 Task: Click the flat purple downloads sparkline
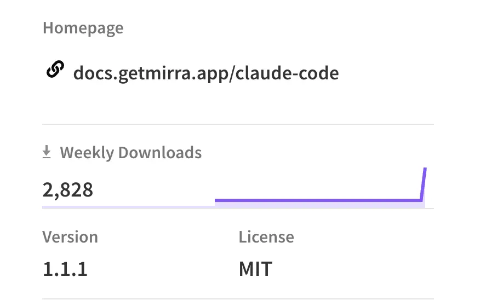pos(318,200)
